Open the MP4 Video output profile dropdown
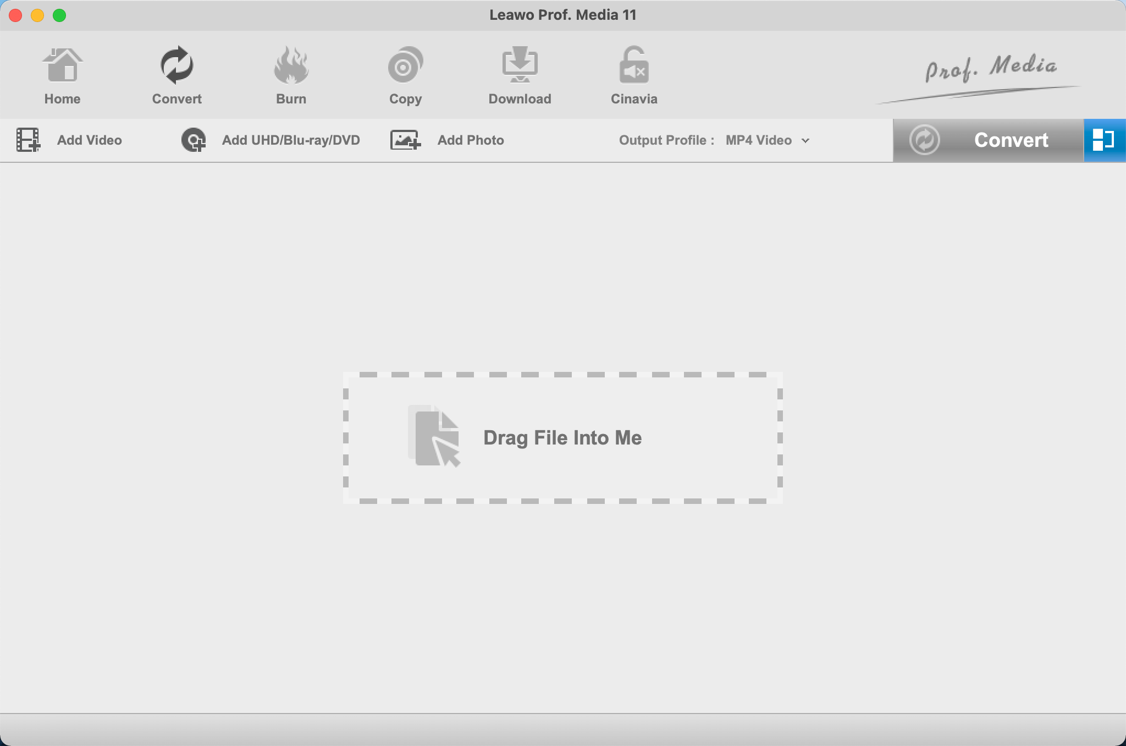This screenshot has width=1126, height=746. 759,140
